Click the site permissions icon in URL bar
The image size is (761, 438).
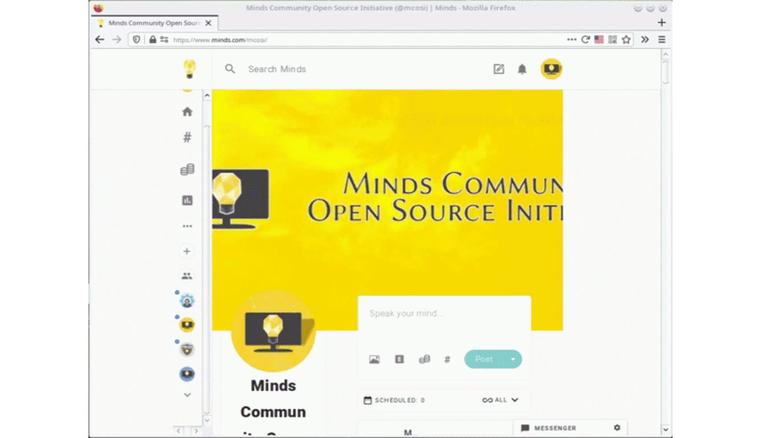click(x=164, y=39)
